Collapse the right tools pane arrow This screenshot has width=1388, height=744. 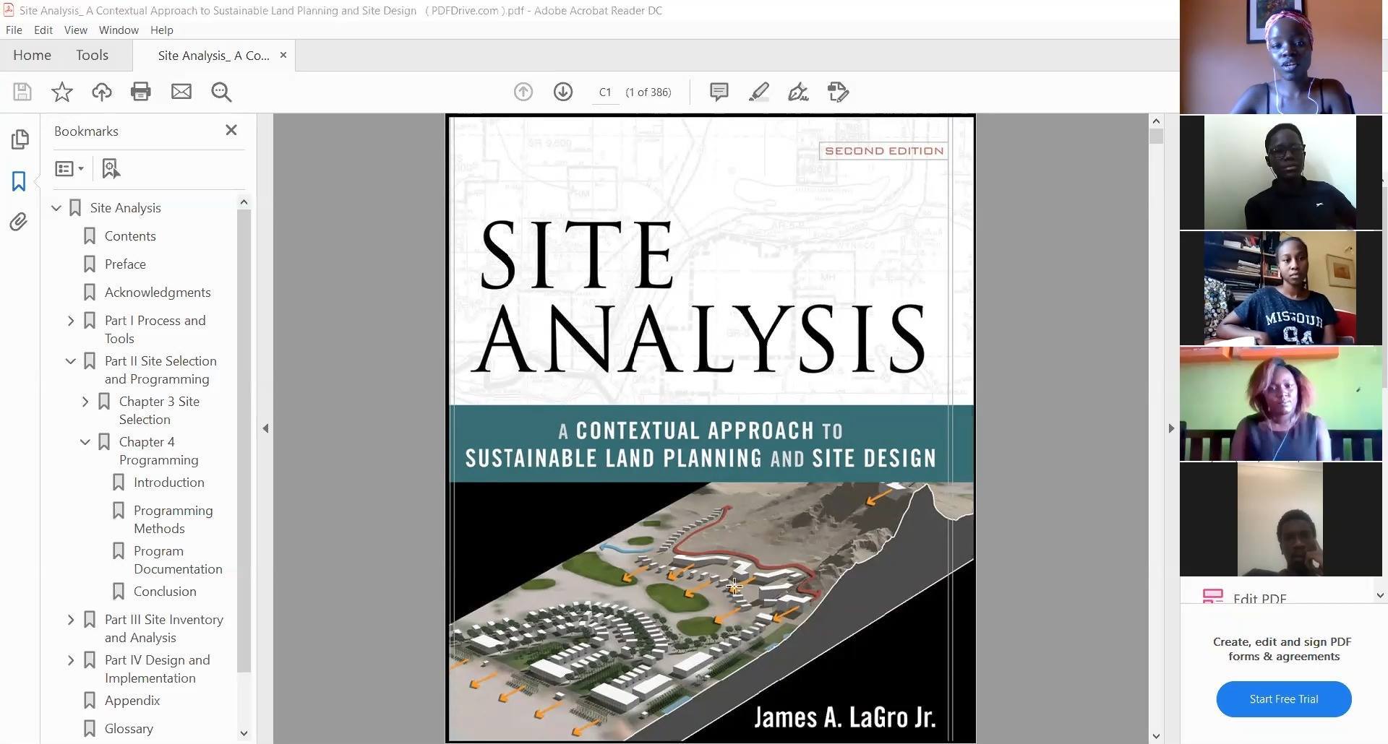click(x=1171, y=428)
